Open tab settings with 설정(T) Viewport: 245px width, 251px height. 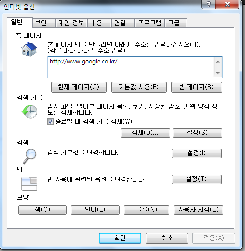[196, 179]
